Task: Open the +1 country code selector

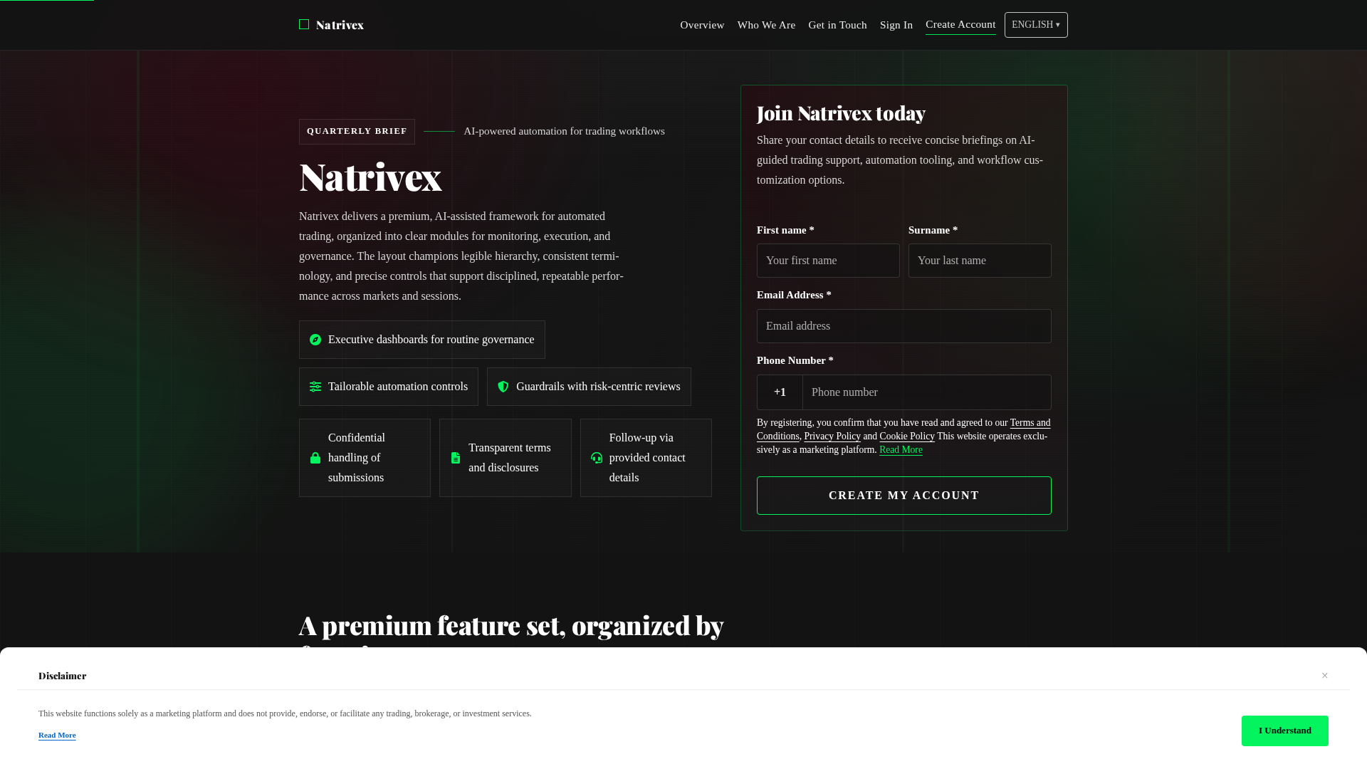Action: [780, 392]
